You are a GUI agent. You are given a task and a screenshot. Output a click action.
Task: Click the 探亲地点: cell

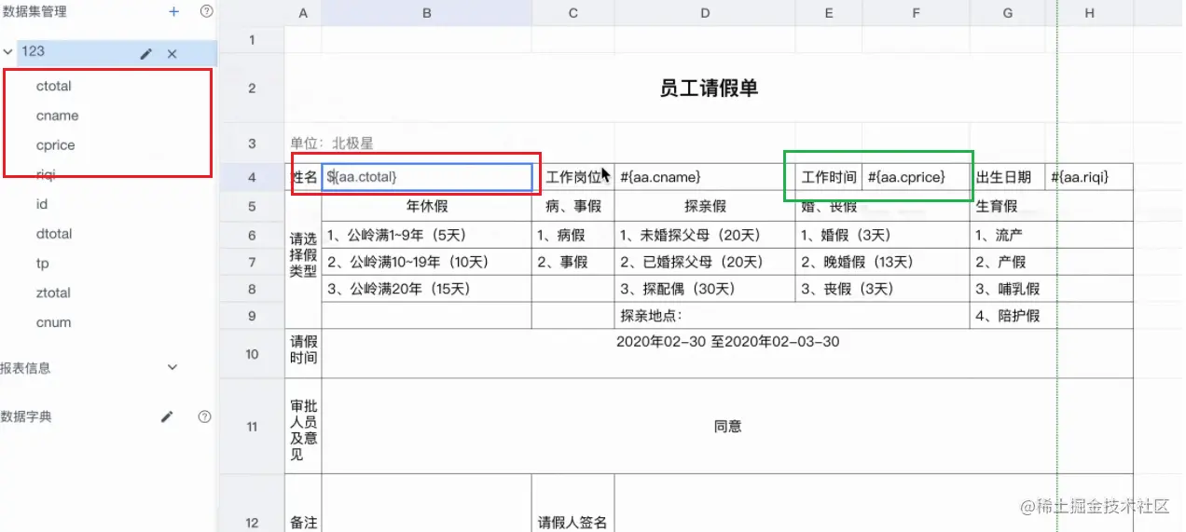click(792, 316)
